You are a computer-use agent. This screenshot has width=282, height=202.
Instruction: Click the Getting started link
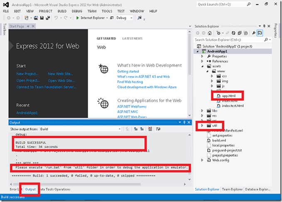pyautogui.click(x=128, y=71)
